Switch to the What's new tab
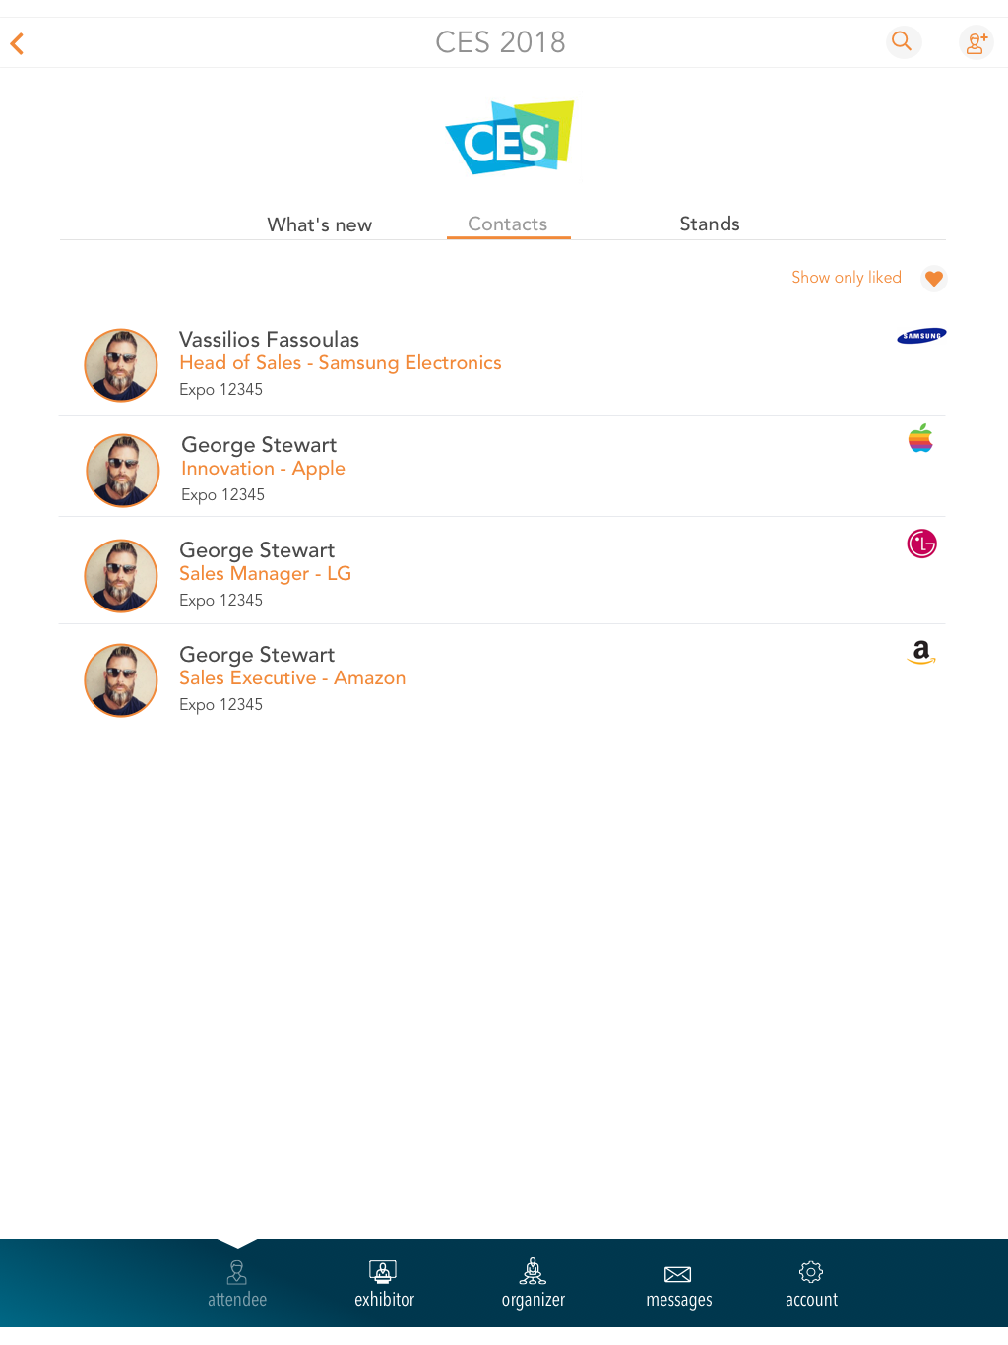 coord(320,224)
